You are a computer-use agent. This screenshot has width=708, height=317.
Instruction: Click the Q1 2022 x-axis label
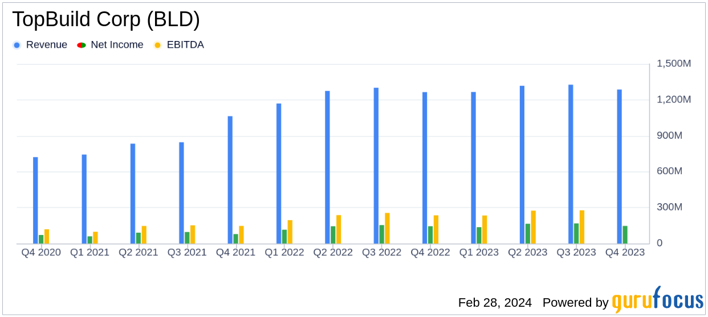284,252
